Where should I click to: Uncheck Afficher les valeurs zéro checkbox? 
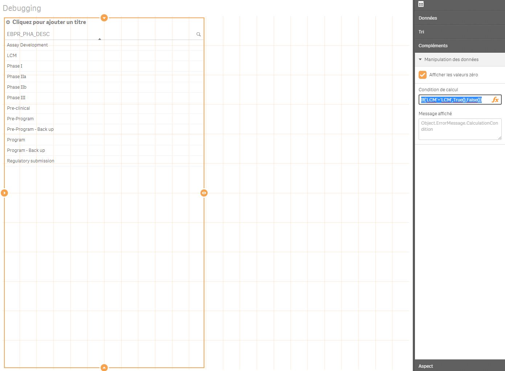point(423,75)
